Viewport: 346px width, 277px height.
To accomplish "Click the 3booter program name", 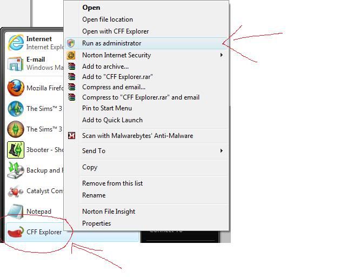I will tap(45, 150).
